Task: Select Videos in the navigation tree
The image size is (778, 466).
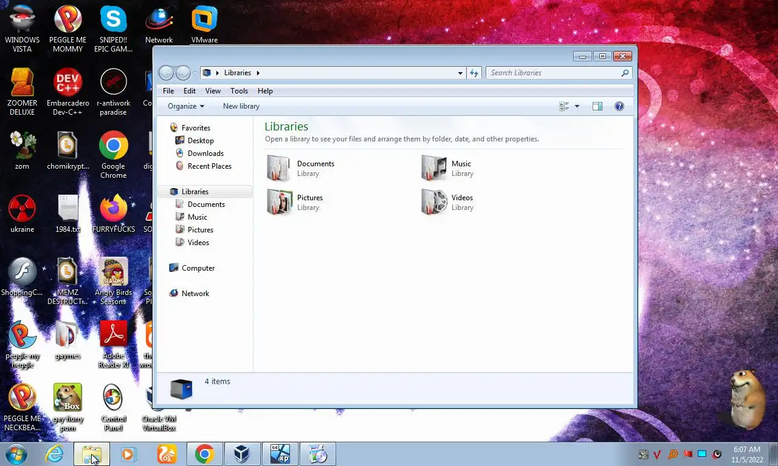Action: [198, 243]
